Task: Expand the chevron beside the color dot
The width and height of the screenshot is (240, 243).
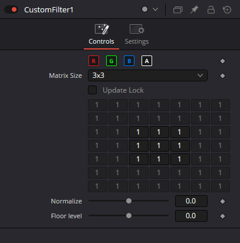Action: click(155, 9)
